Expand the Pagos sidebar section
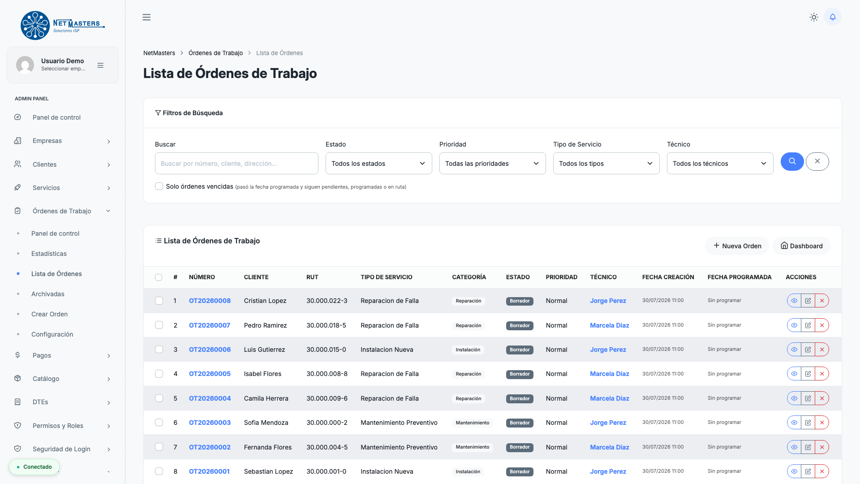This screenshot has height=484, width=860. pyautogui.click(x=63, y=355)
